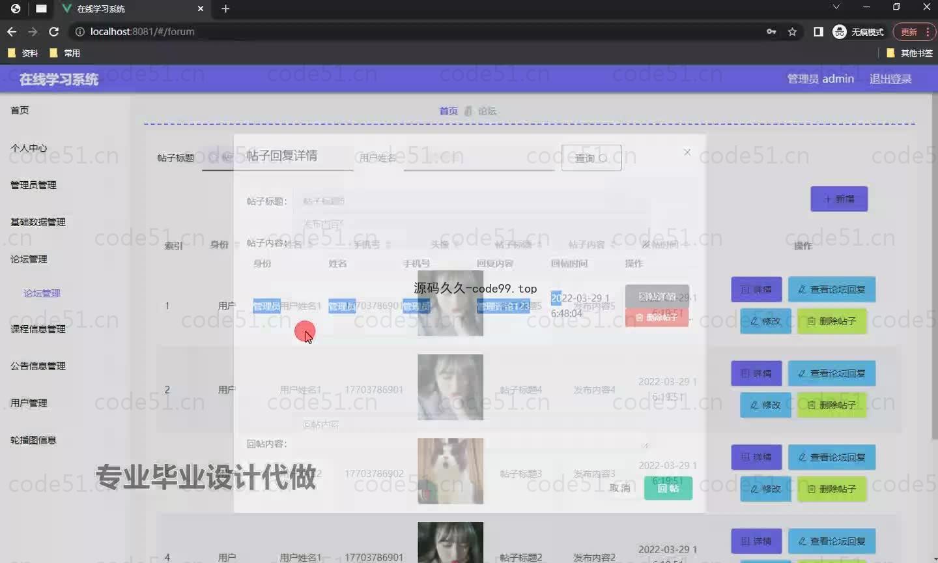Open 详情 for the 帖子标题2 row
938x563 pixels.
click(756, 541)
